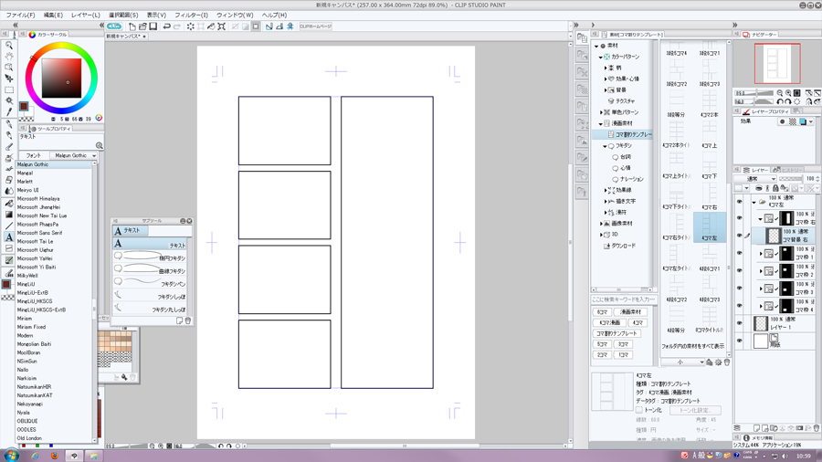The height and width of the screenshot is (462, 822).
Task: Select the Eyedropper tool in the toolbox
Action: tap(9, 112)
